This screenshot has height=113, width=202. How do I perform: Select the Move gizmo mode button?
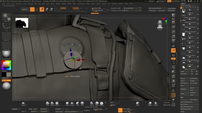tap(42, 9)
